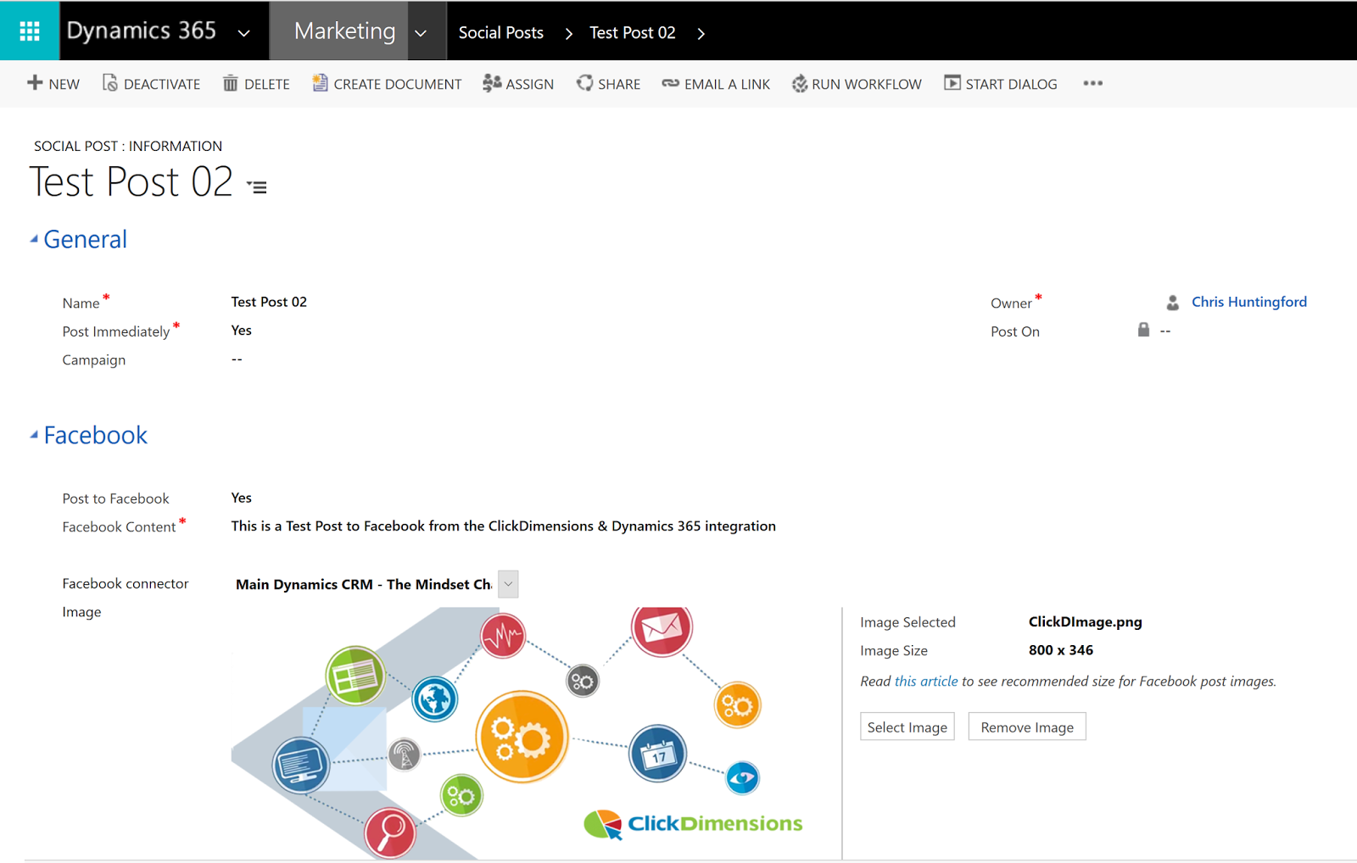This screenshot has width=1357, height=863.
Task: Click the Delete trash can icon
Action: tap(230, 82)
